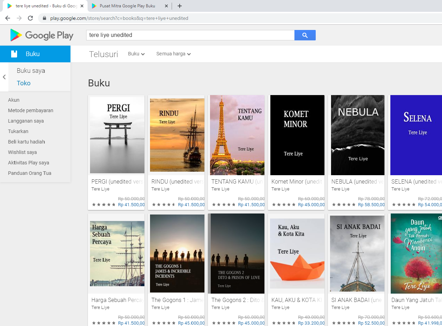The image size is (442, 326).
Task: Open Aktivitas Play saya
Action: point(29,163)
